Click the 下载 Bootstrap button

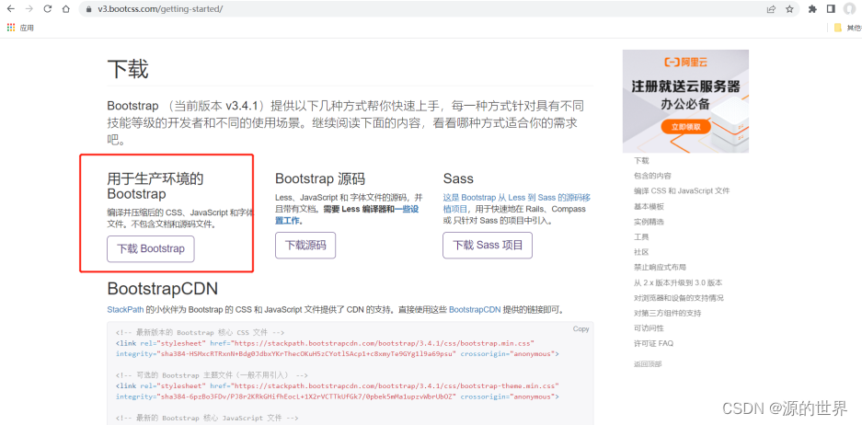pos(151,248)
